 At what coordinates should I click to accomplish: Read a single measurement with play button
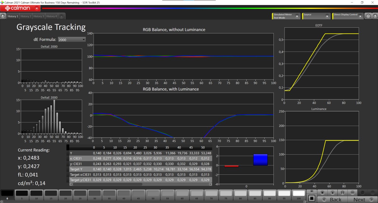(x=332, y=192)
